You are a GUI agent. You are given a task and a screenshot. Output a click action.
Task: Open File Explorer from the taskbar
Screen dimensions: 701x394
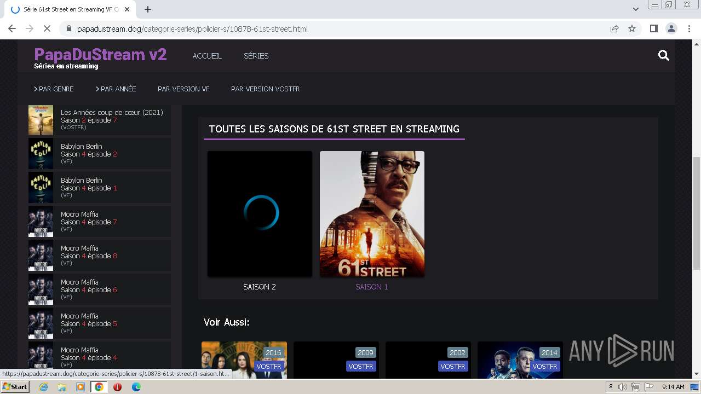[x=62, y=387]
